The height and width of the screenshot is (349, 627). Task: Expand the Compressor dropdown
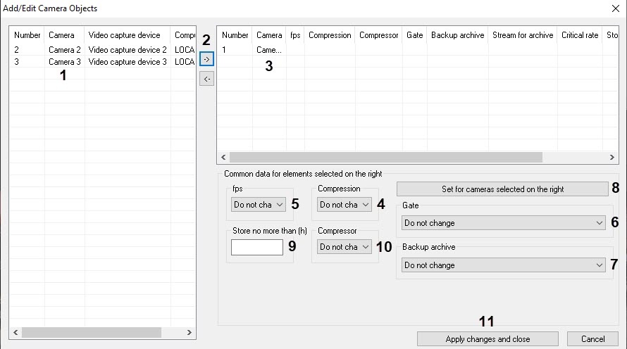[344, 247]
